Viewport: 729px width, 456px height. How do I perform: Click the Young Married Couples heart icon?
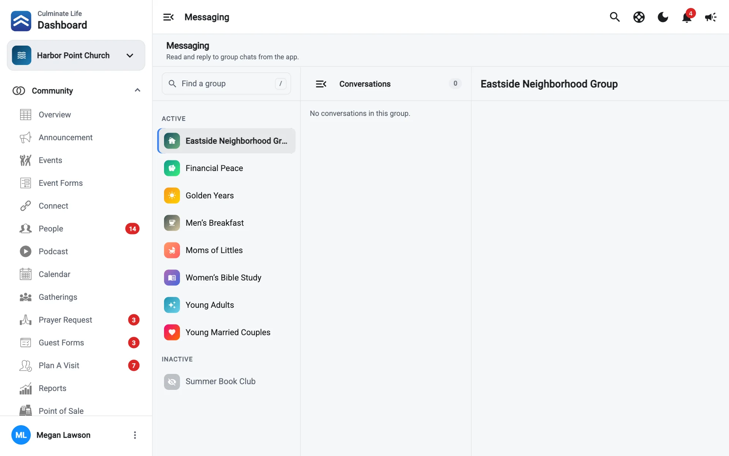[172, 332]
